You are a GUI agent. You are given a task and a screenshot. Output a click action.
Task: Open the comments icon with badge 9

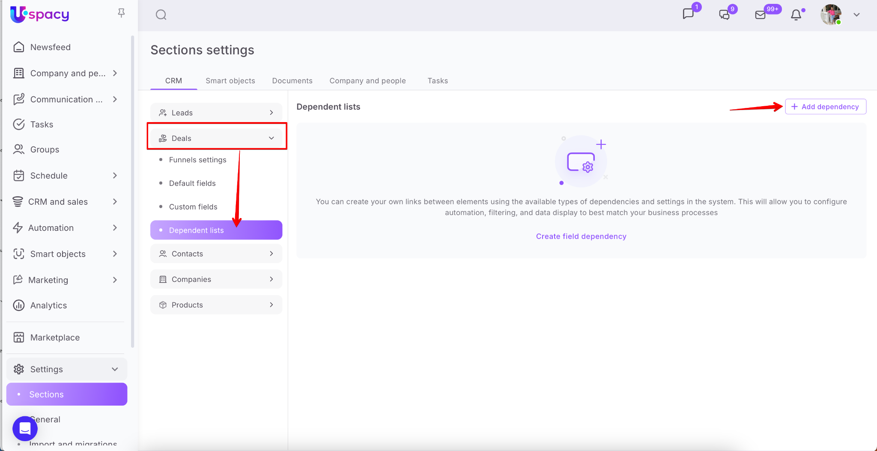[x=724, y=15]
